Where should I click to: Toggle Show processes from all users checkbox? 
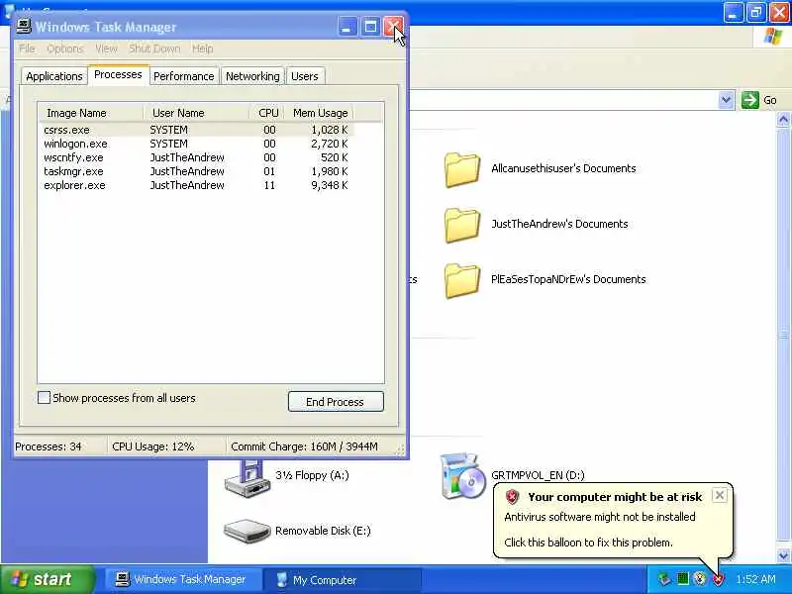[x=44, y=398]
